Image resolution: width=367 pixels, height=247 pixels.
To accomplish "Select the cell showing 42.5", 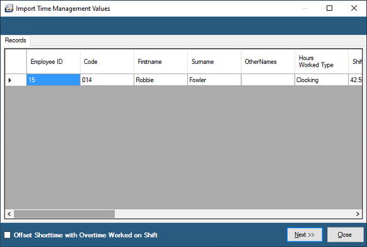I will 355,80.
